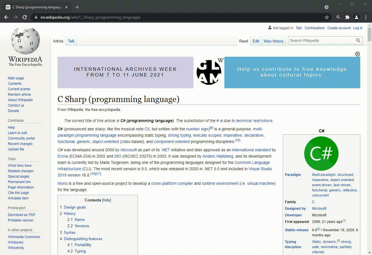Open a new tab with the plus icon
The image size is (372, 255).
coord(77,7)
